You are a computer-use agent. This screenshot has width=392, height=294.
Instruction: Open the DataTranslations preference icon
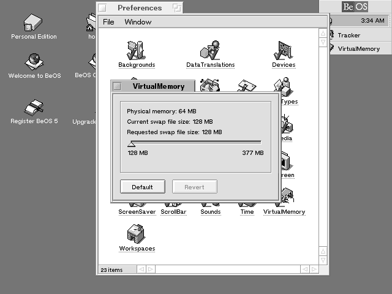click(210, 50)
